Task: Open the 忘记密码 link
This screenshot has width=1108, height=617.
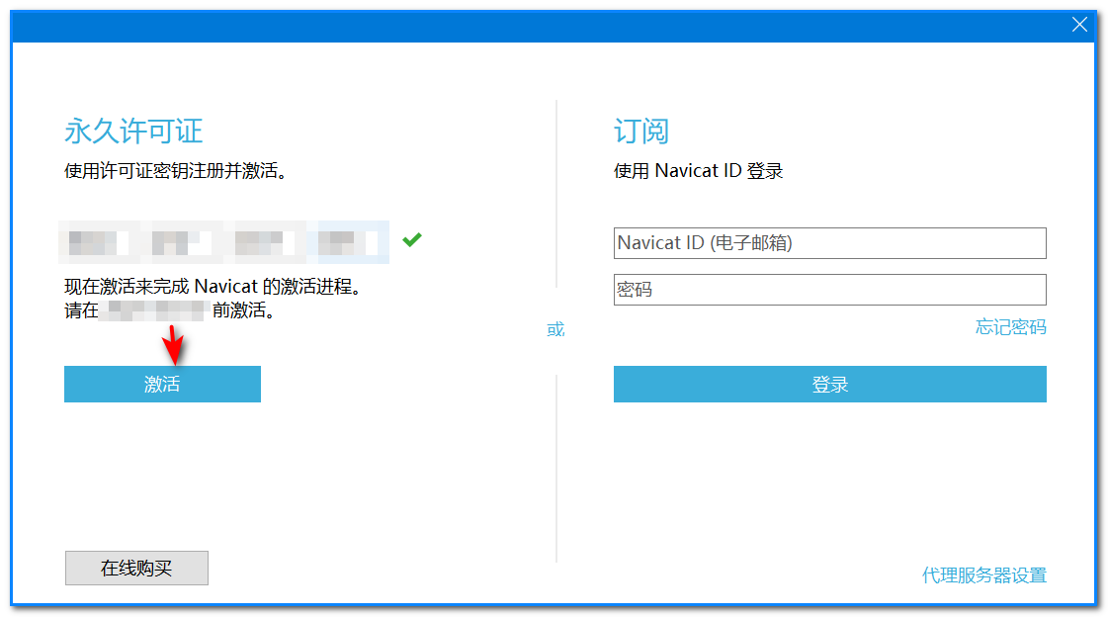Action: (x=1010, y=327)
